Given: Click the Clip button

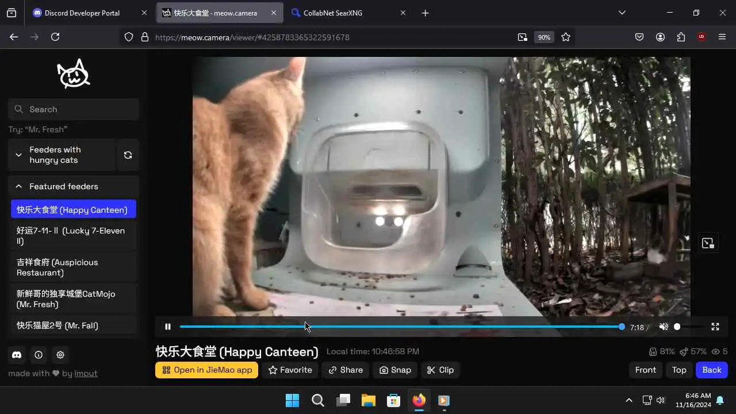Looking at the screenshot, I should 440,370.
